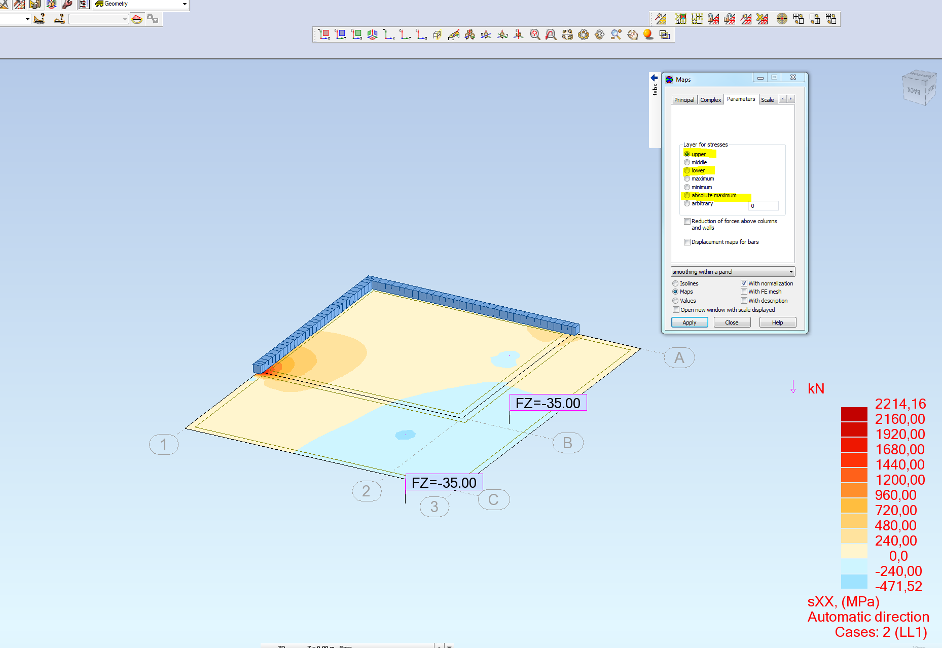Image resolution: width=942 pixels, height=648 pixels.
Task: Select the Pan view tool
Action: [634, 34]
